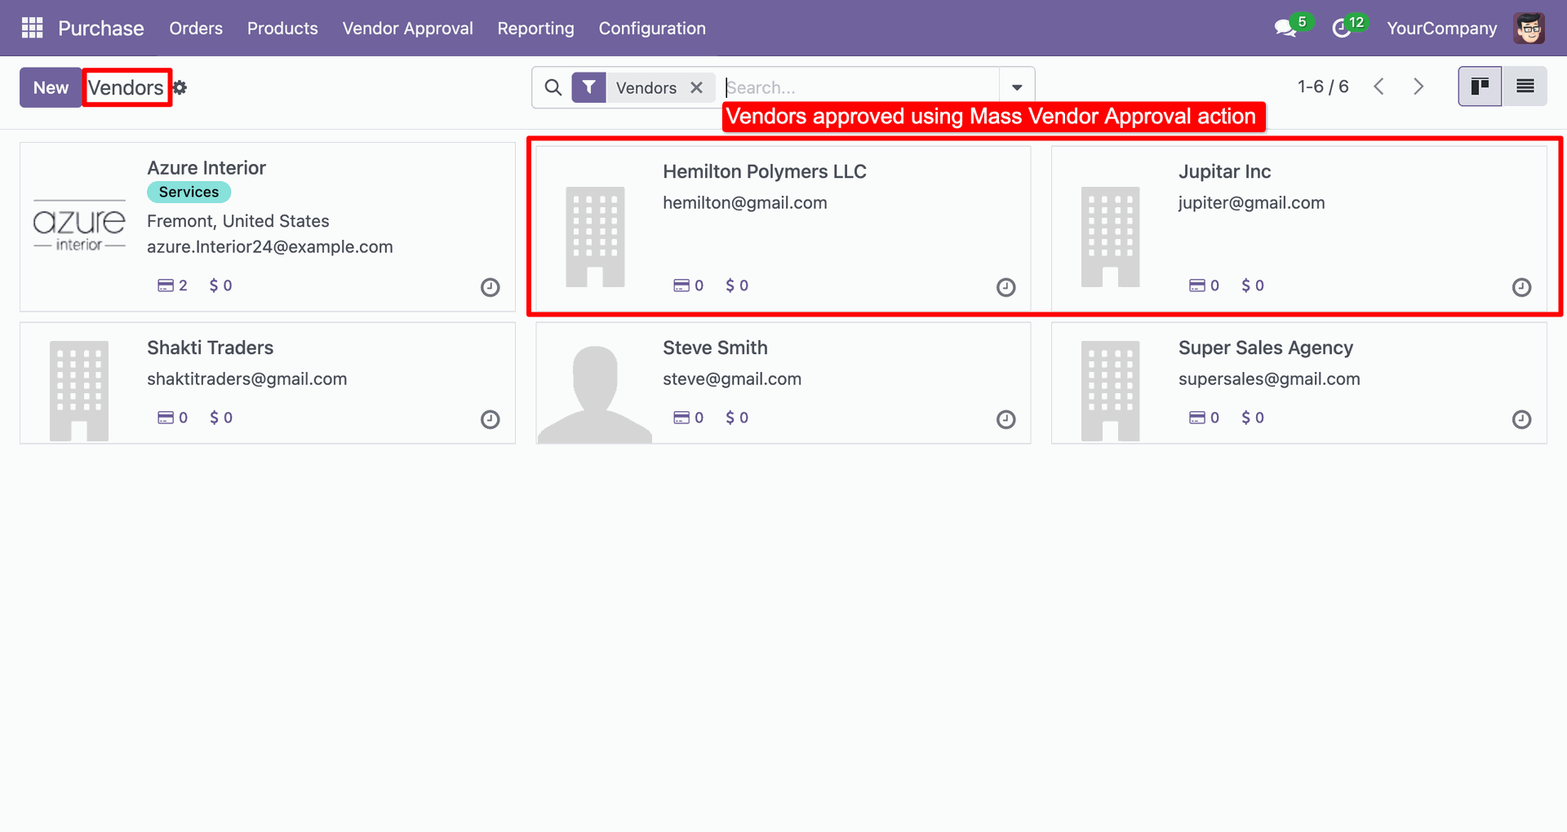Viewport: 1567px width, 832px height.
Task: Remove the Vendors filter facet
Action: pyautogui.click(x=696, y=87)
